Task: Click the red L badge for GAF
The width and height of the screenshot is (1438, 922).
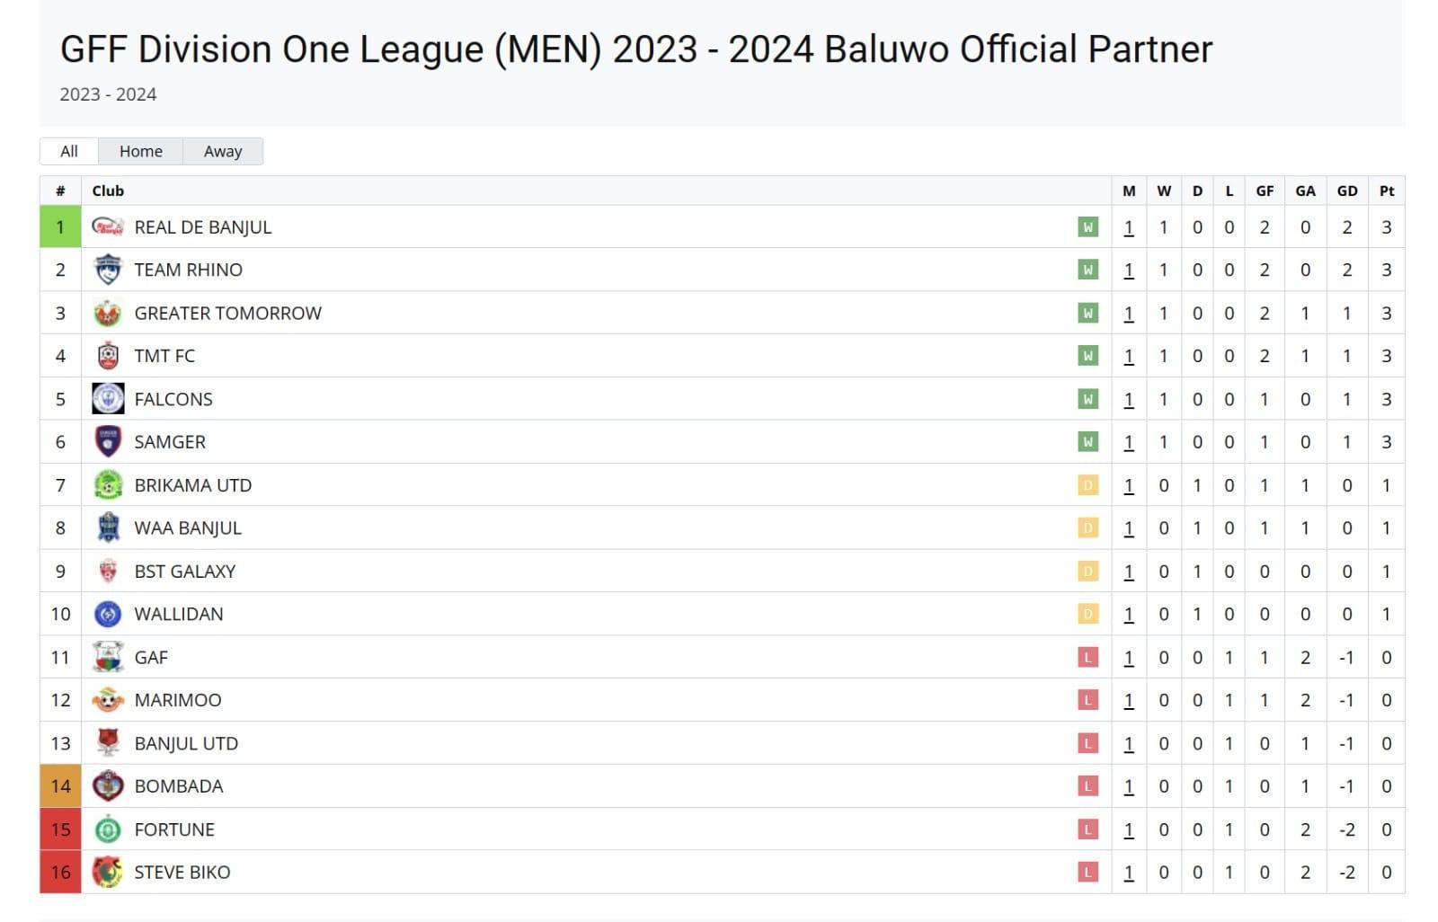Action: [1087, 657]
